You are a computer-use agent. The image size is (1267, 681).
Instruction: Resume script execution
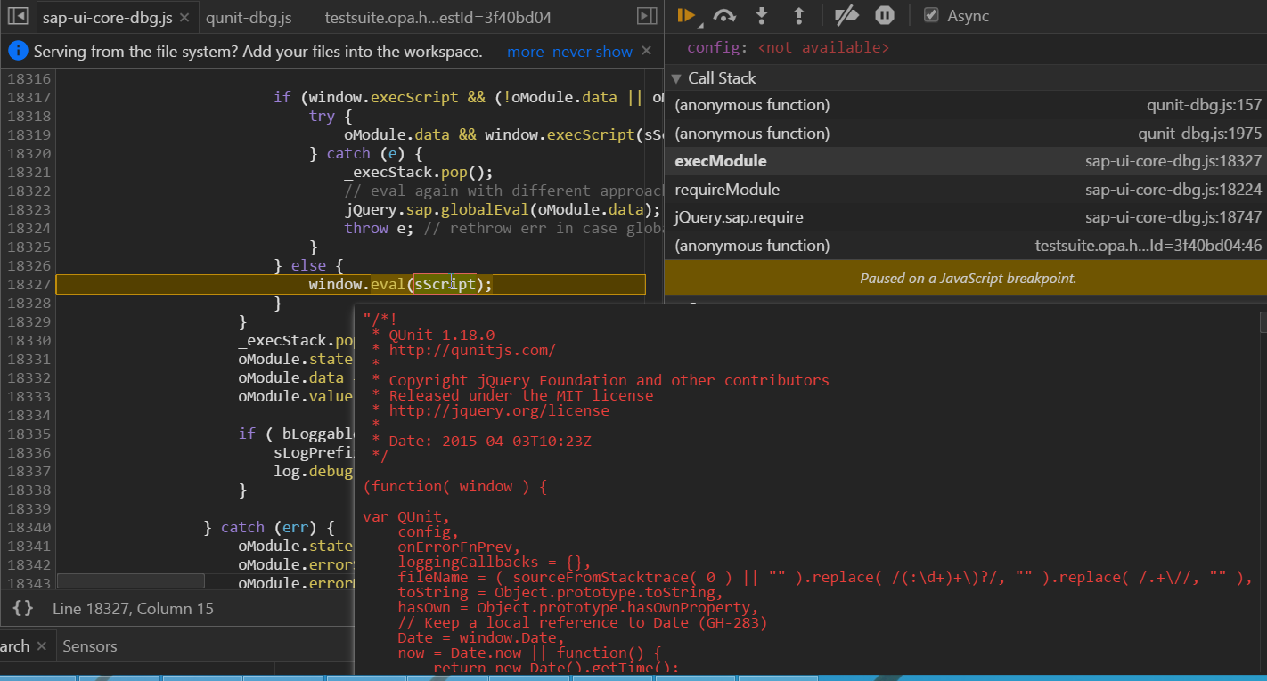[686, 15]
